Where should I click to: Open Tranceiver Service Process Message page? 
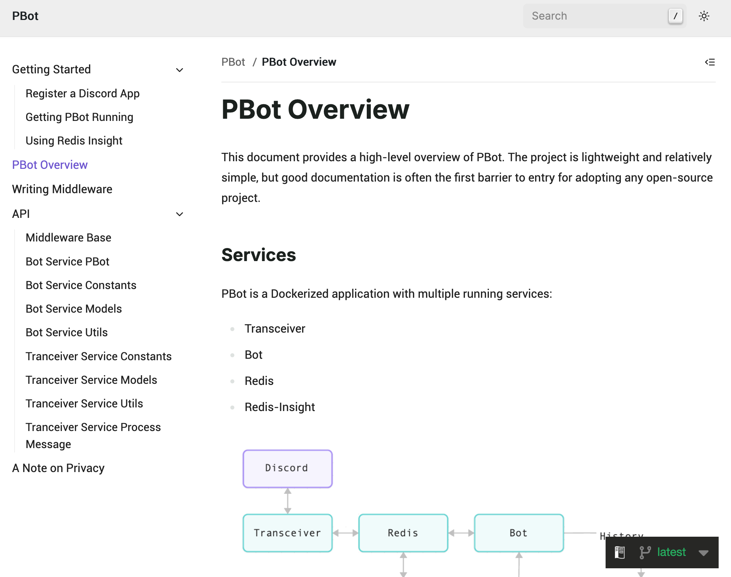[x=93, y=435]
